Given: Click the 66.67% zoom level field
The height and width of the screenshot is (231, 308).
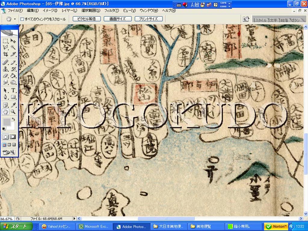Looking at the screenshot, I should tap(7, 219).
